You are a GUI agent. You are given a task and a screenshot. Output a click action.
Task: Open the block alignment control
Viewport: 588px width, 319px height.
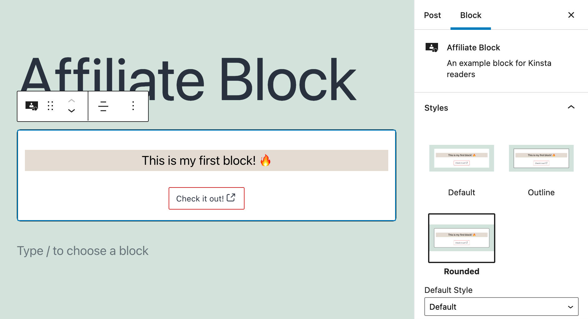click(103, 106)
